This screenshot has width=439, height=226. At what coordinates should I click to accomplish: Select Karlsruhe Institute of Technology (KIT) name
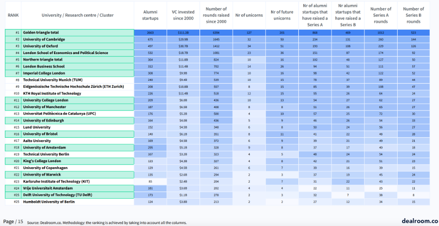click(56, 181)
